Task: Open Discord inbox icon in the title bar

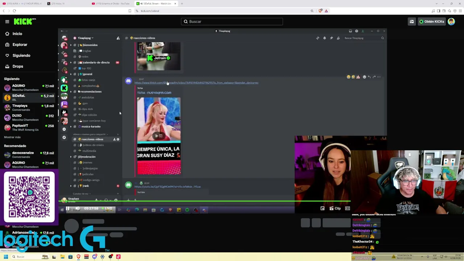Action: pos(350,31)
